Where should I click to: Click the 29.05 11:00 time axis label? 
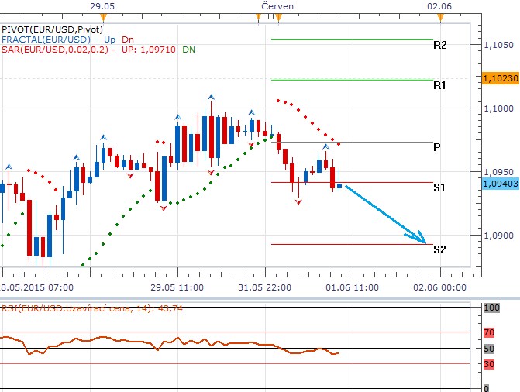click(177, 287)
